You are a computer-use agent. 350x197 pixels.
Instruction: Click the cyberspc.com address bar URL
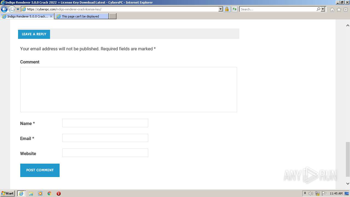coord(64,9)
